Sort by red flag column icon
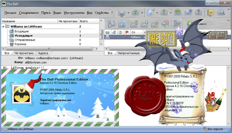The height and width of the screenshot is (133, 232). tap(127, 32)
